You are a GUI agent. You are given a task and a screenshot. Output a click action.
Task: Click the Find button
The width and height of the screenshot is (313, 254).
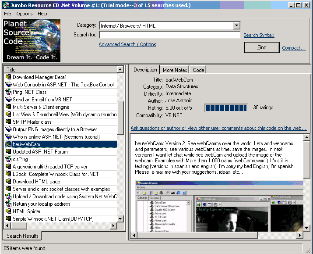(x=262, y=47)
